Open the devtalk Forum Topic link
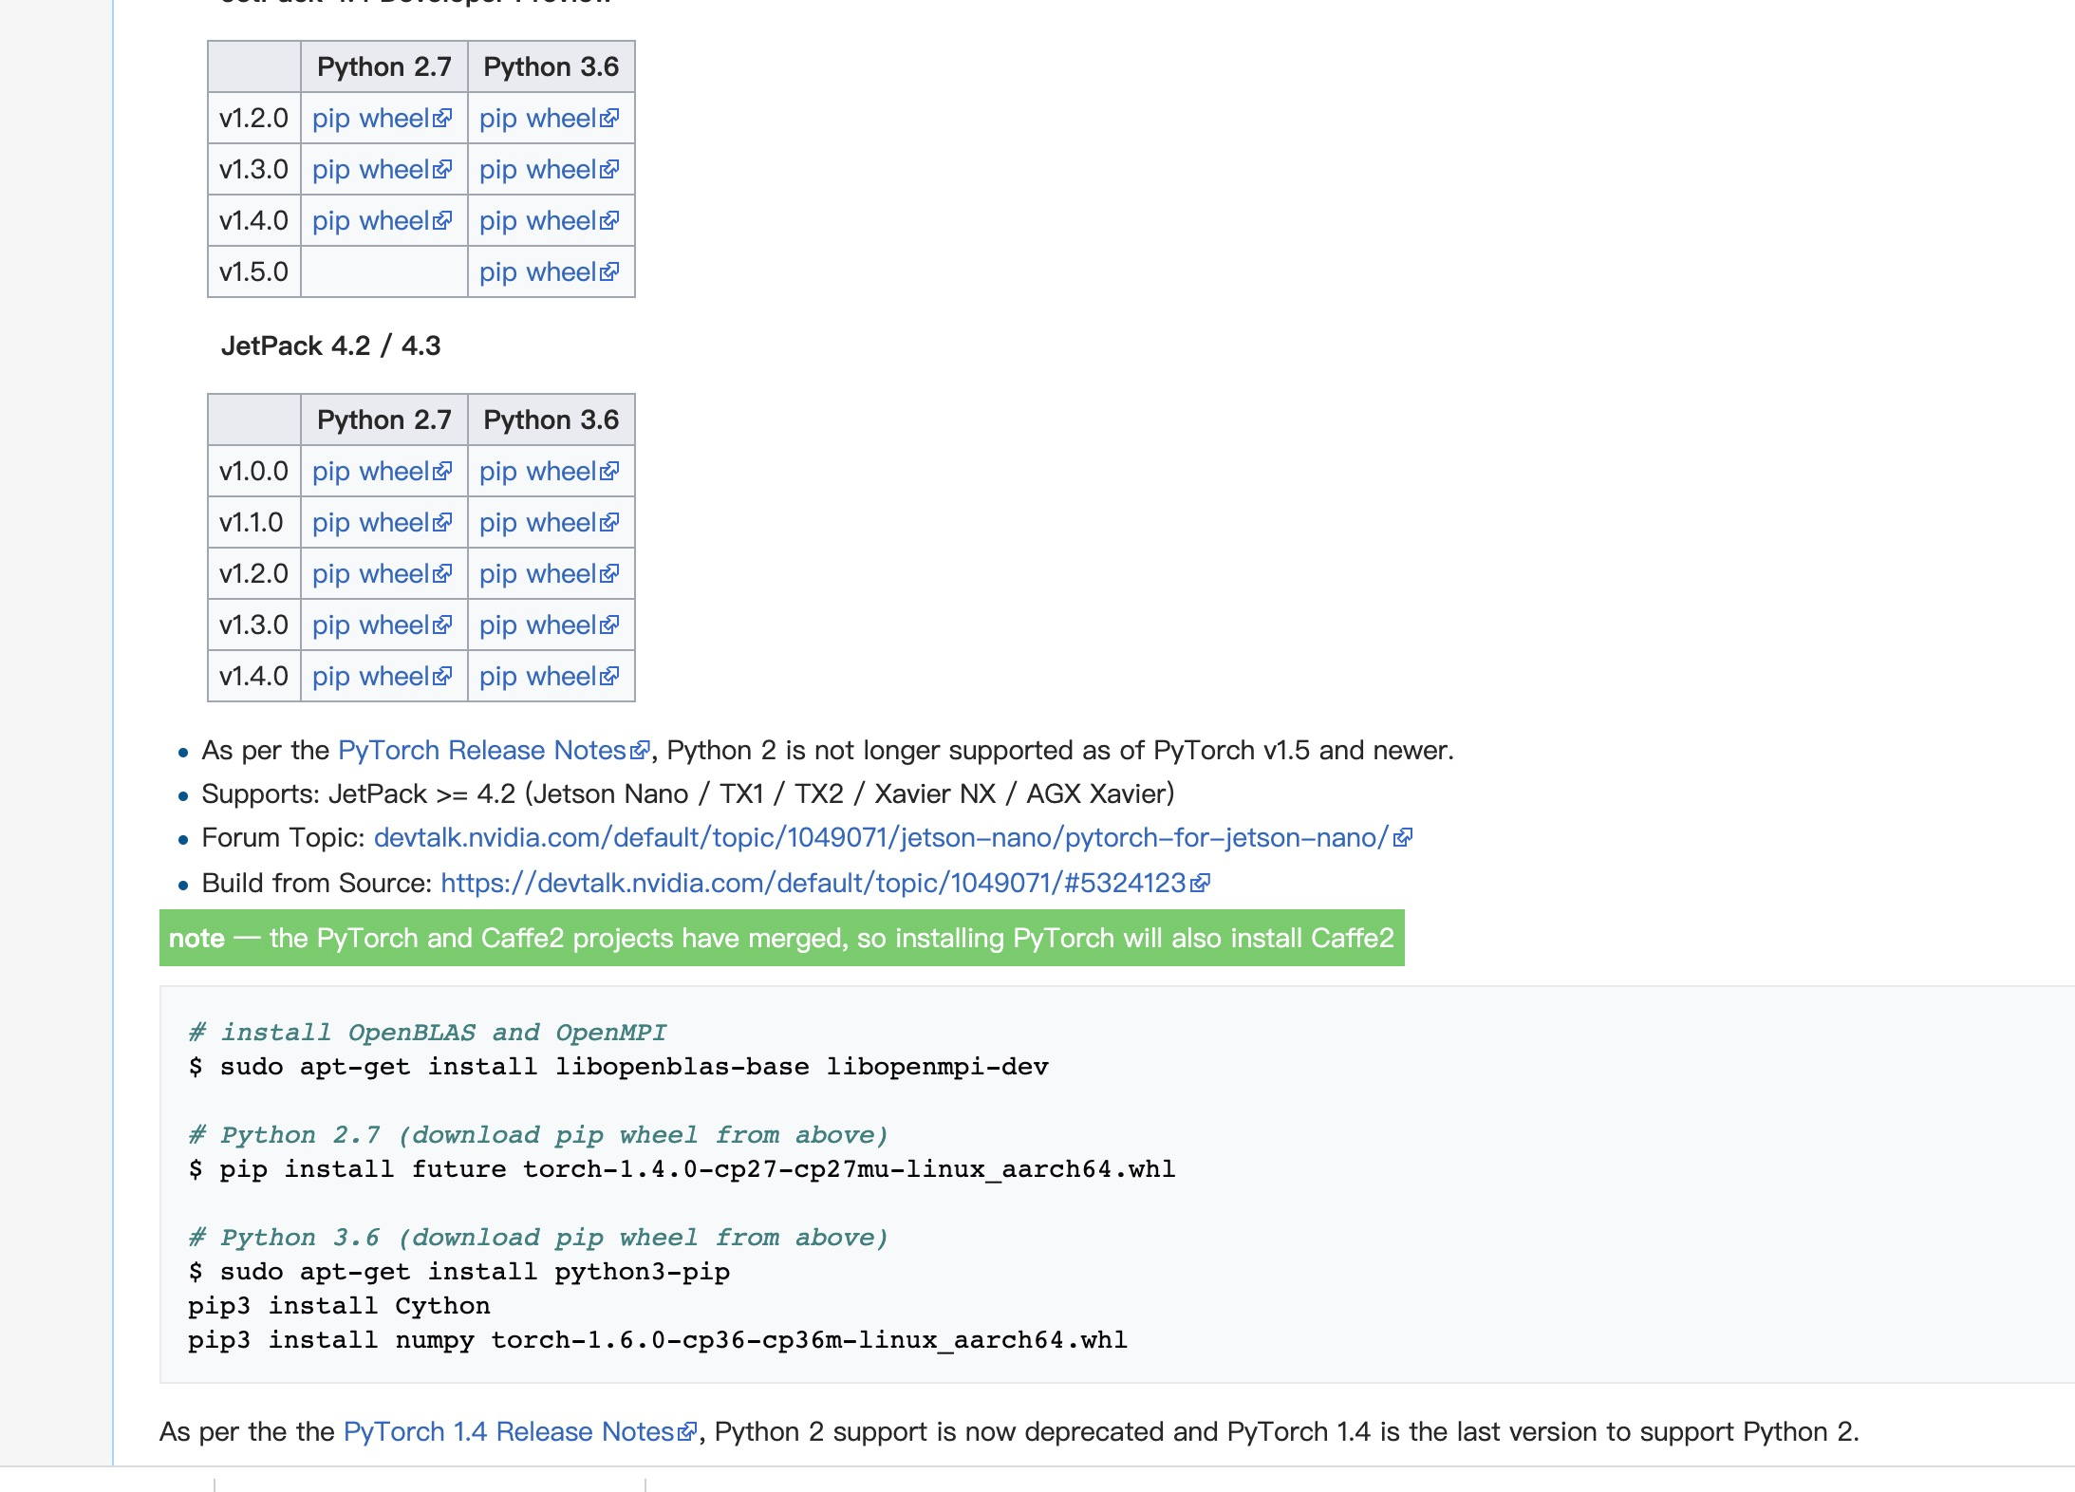Screen dimensions: 2075x1492 (881, 838)
